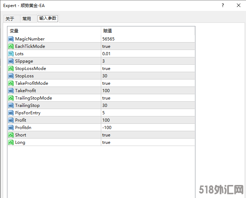Click the boolean icon beside Long
This screenshot has height=198, width=246.
(11, 142)
